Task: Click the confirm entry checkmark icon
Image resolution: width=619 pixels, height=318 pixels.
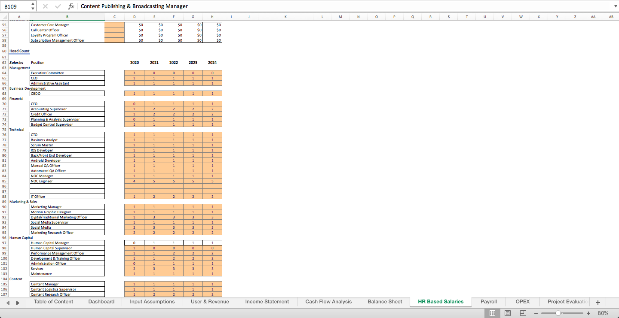Action: (x=57, y=6)
